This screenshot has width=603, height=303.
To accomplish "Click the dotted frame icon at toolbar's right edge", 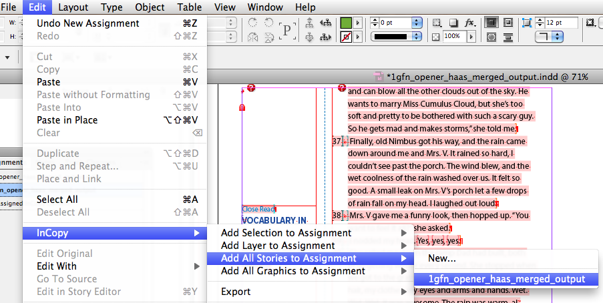I will pyautogui.click(x=591, y=23).
